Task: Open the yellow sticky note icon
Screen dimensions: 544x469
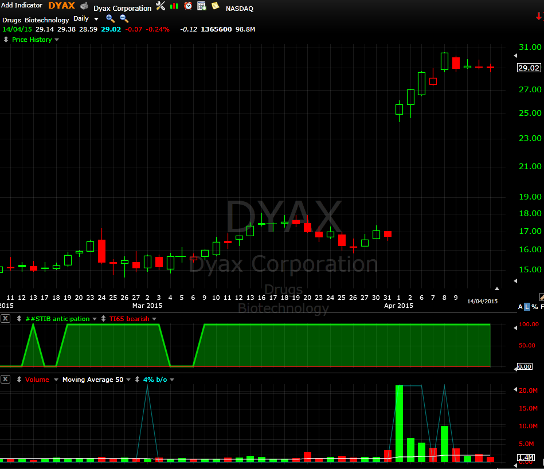Action: (216, 6)
